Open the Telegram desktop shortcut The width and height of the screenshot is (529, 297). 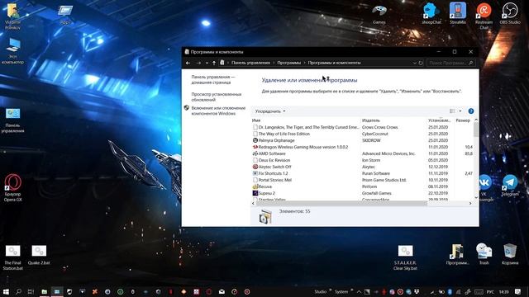(510, 185)
